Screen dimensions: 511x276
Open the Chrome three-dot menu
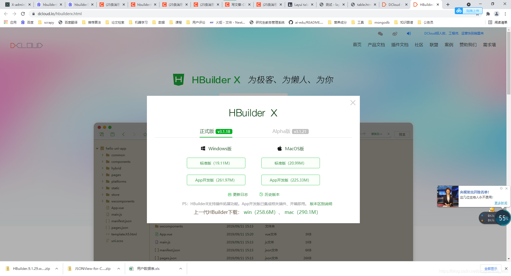click(505, 14)
